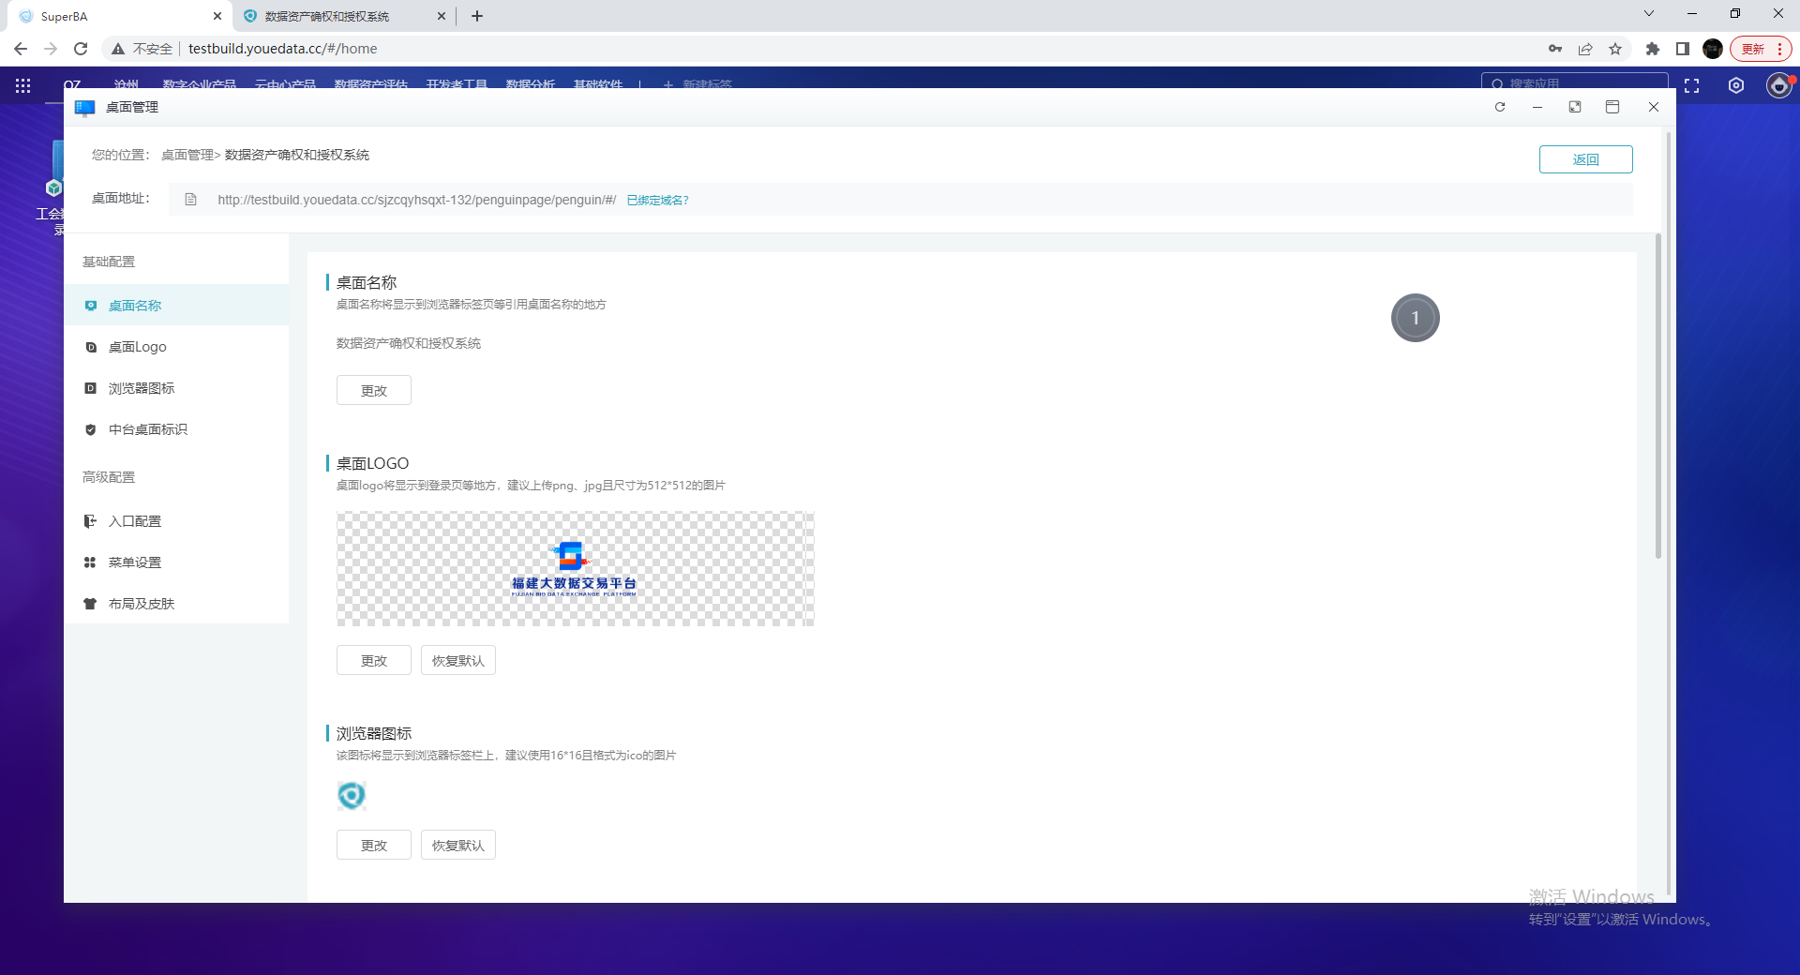This screenshot has height=975, width=1800.
Task: Close the 数据资产确权和授权系统 browser tab
Action: point(442,16)
